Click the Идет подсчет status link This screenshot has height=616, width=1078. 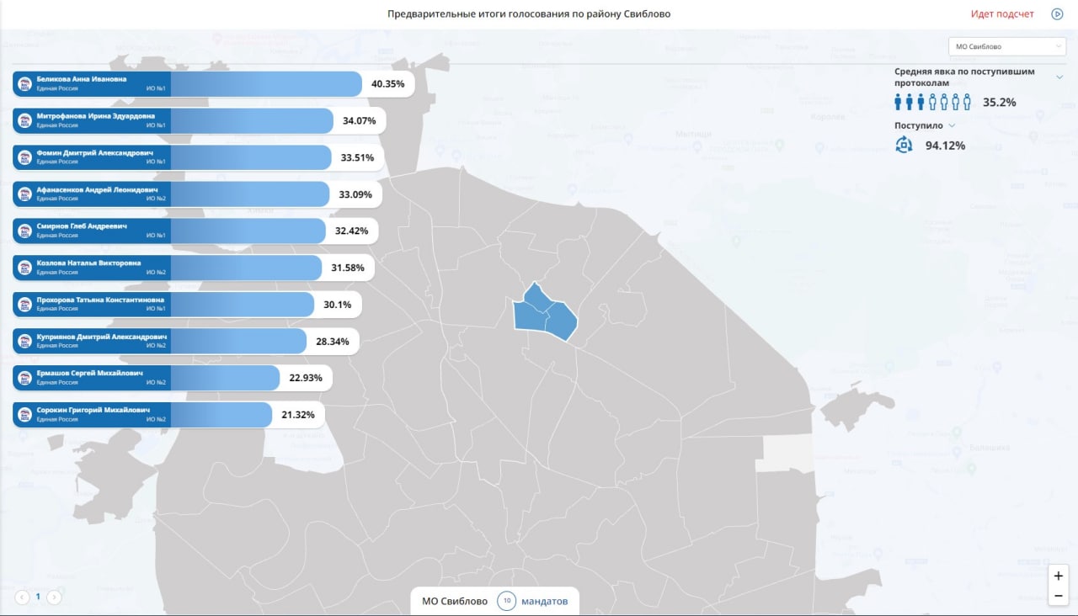[x=1002, y=14]
